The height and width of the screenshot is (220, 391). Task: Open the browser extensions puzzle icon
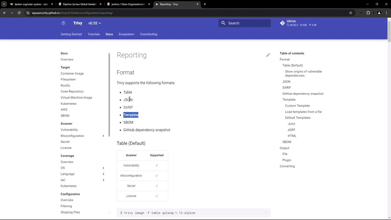(368, 13)
